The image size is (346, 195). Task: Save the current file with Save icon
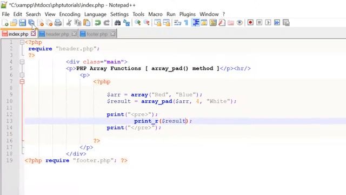[22, 23]
